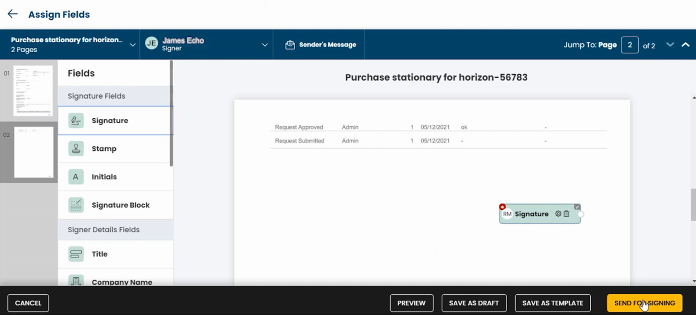Toggle the resize handle on the Signature field
Image resolution: width=696 pixels, height=315 pixels.
click(x=577, y=207)
